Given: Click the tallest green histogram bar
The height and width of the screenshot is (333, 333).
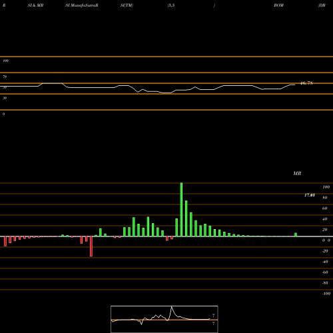Looking at the screenshot, I should [x=181, y=210].
